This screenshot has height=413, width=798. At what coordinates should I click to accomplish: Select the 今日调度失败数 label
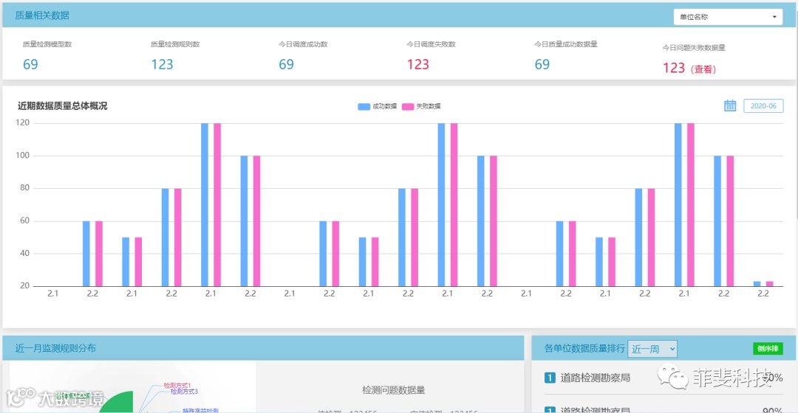[x=431, y=44]
